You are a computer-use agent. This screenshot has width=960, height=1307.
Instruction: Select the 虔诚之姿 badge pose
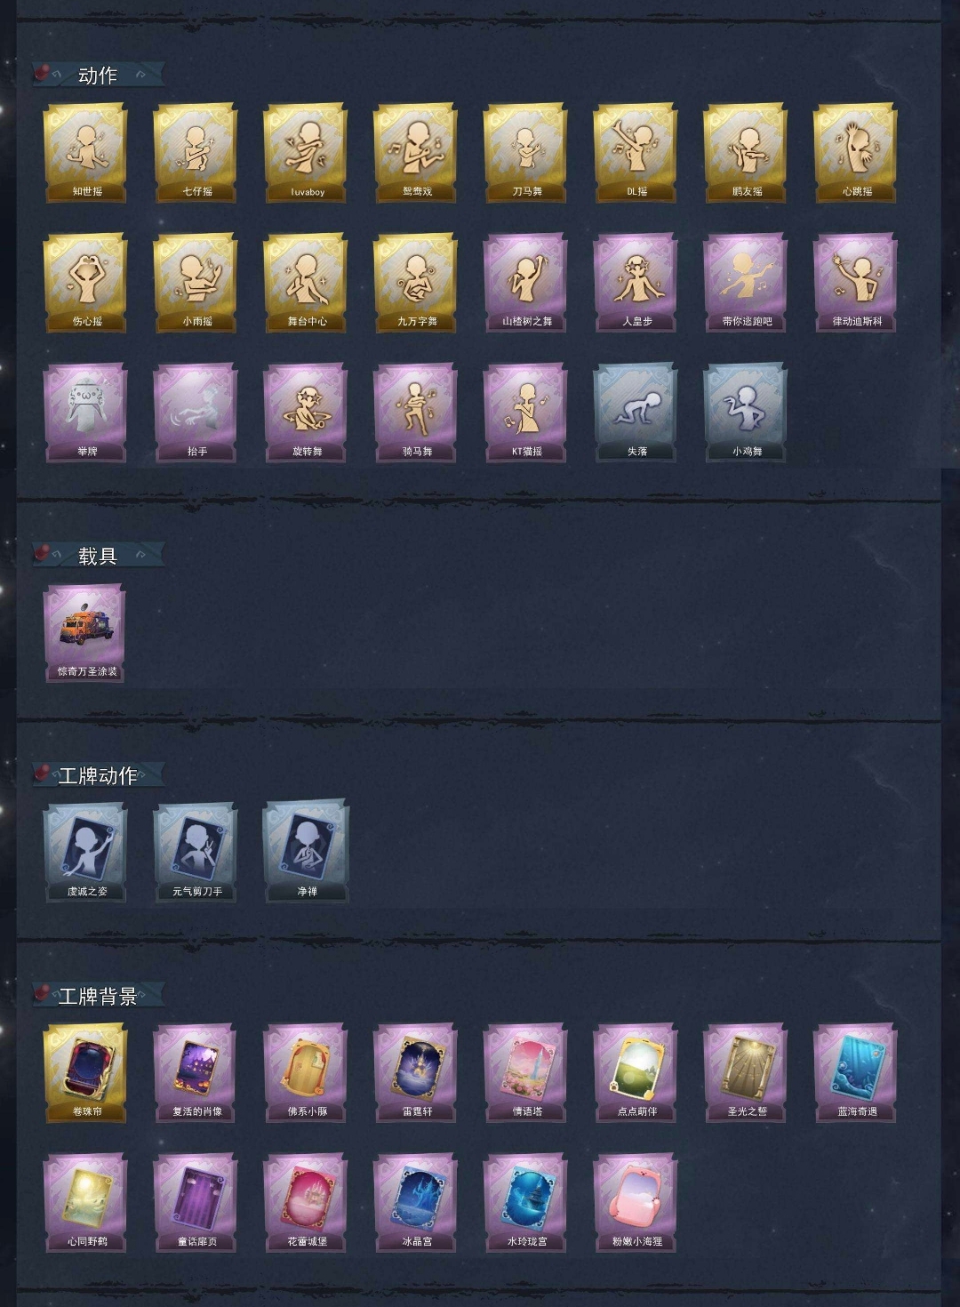click(85, 853)
